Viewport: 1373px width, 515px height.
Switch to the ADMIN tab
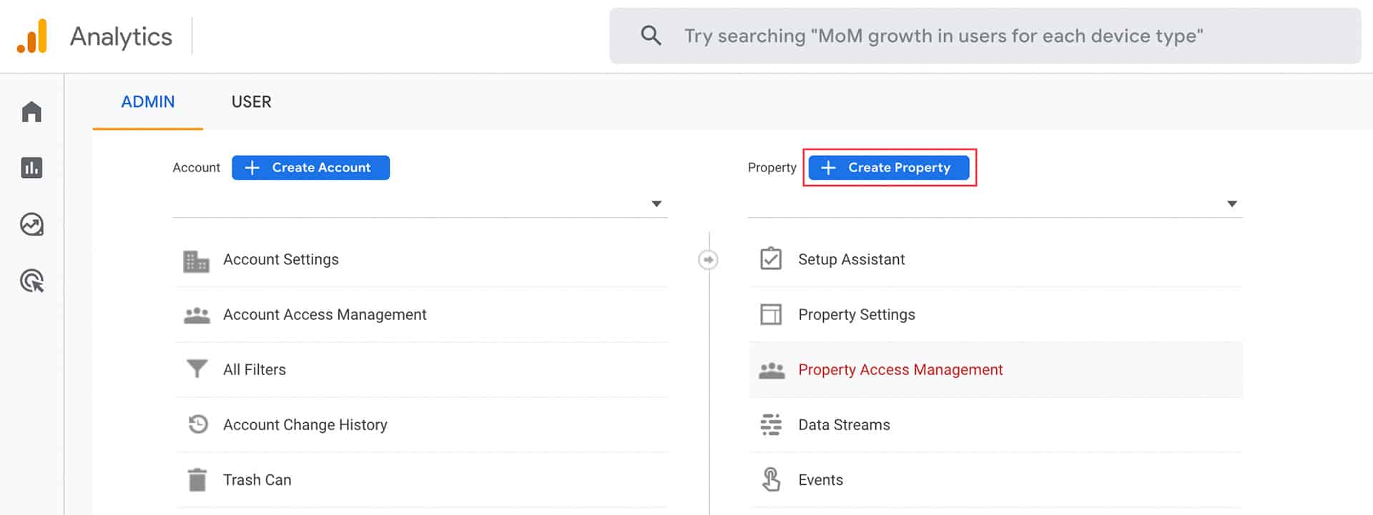click(x=148, y=102)
